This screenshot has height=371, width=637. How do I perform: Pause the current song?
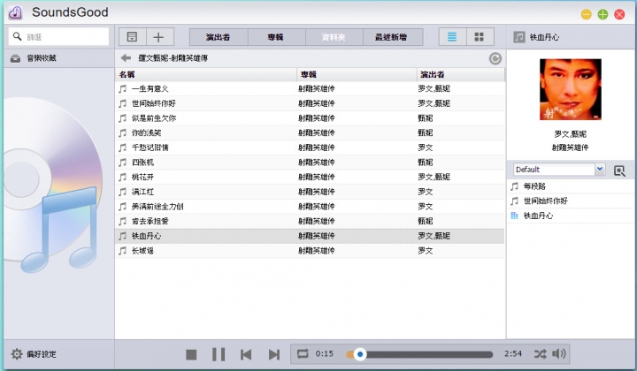219,354
